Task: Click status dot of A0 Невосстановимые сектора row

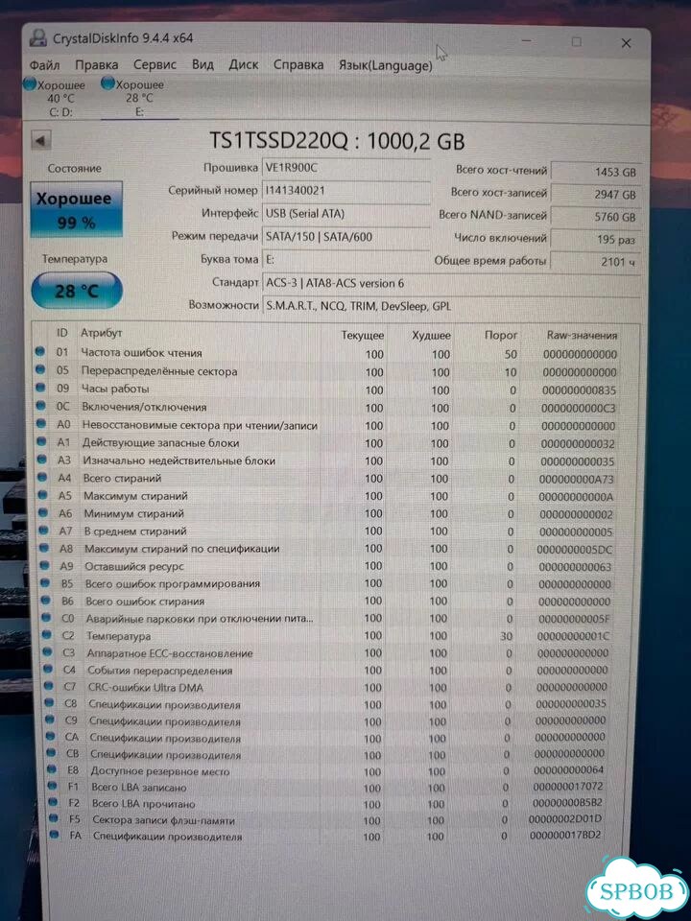Action: pyautogui.click(x=41, y=423)
